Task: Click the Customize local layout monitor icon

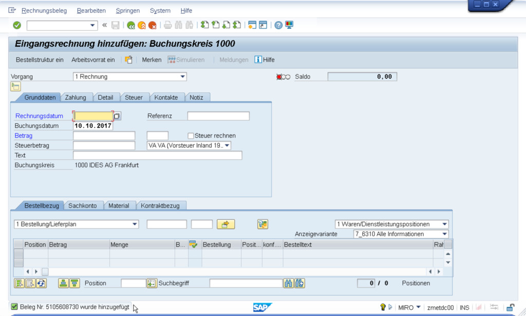Action: point(289,25)
